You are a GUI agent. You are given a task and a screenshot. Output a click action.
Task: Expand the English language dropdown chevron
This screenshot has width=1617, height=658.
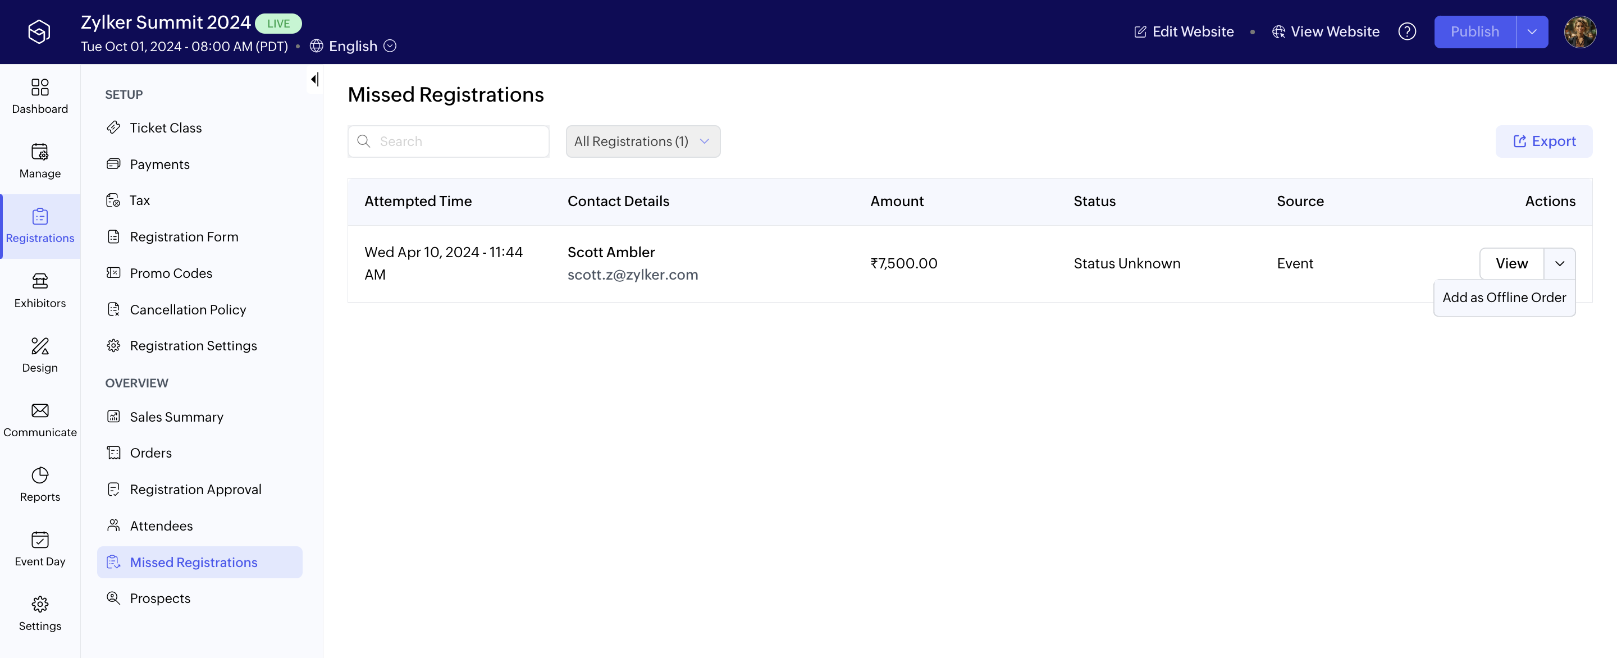pyautogui.click(x=390, y=46)
